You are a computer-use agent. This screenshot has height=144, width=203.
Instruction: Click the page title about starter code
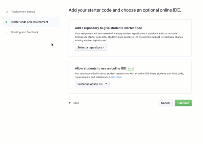[x=125, y=10]
